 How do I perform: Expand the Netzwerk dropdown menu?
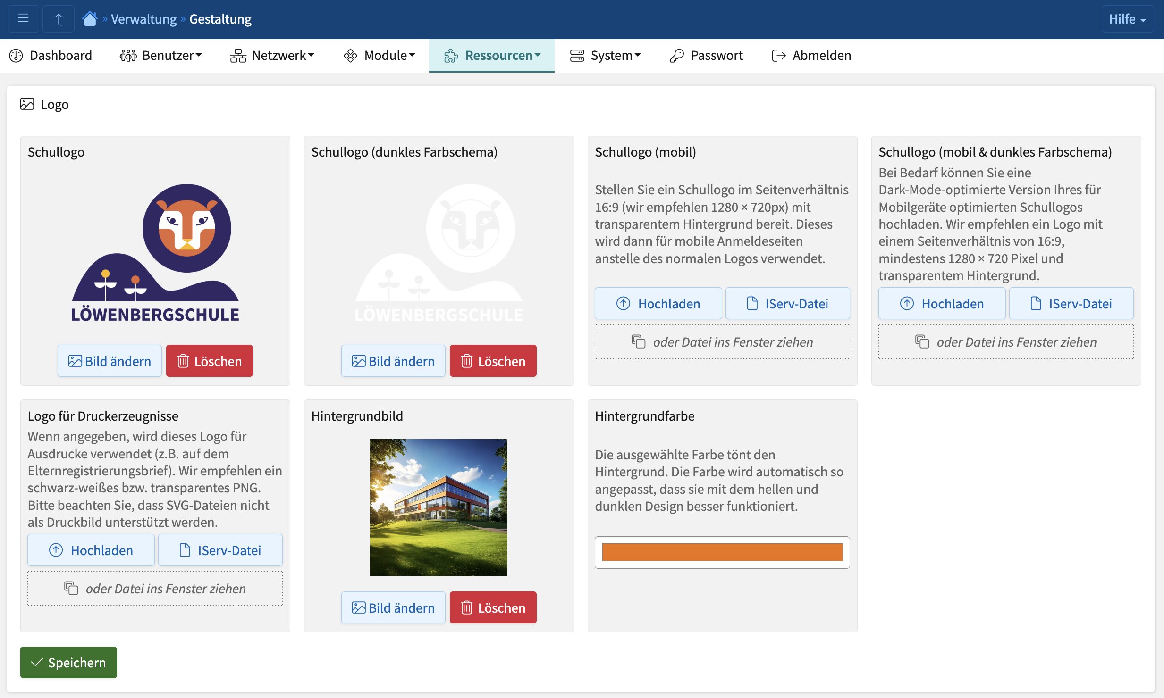point(272,56)
